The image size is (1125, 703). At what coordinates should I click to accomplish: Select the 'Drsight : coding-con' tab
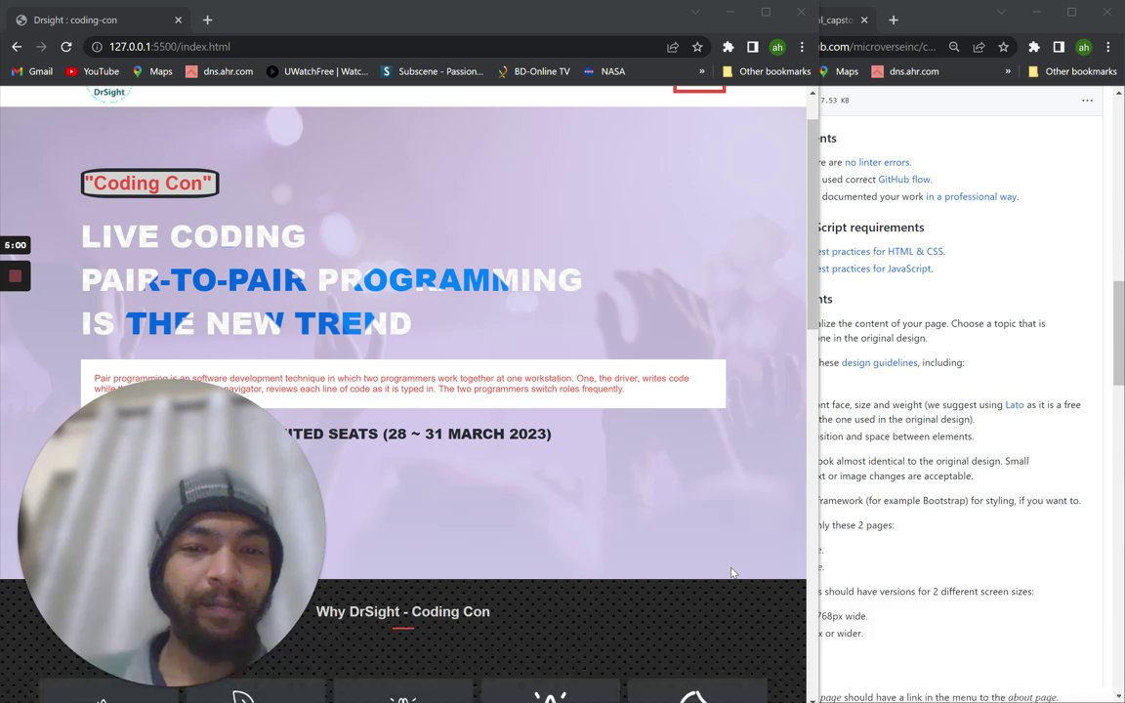tap(99, 21)
